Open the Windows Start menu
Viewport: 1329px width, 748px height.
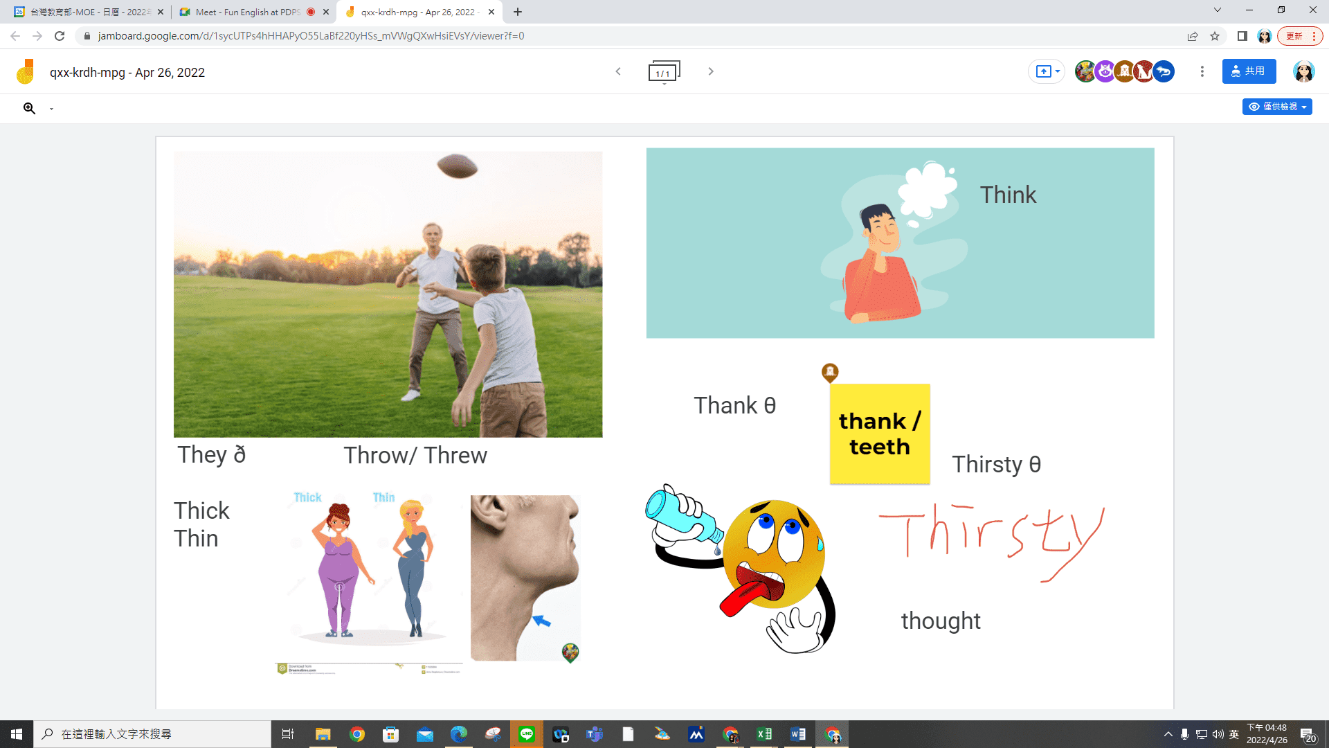17,734
